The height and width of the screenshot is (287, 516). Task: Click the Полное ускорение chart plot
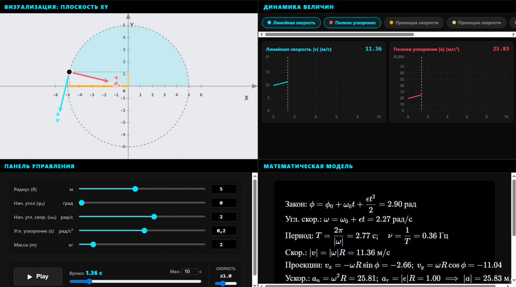click(x=457, y=84)
